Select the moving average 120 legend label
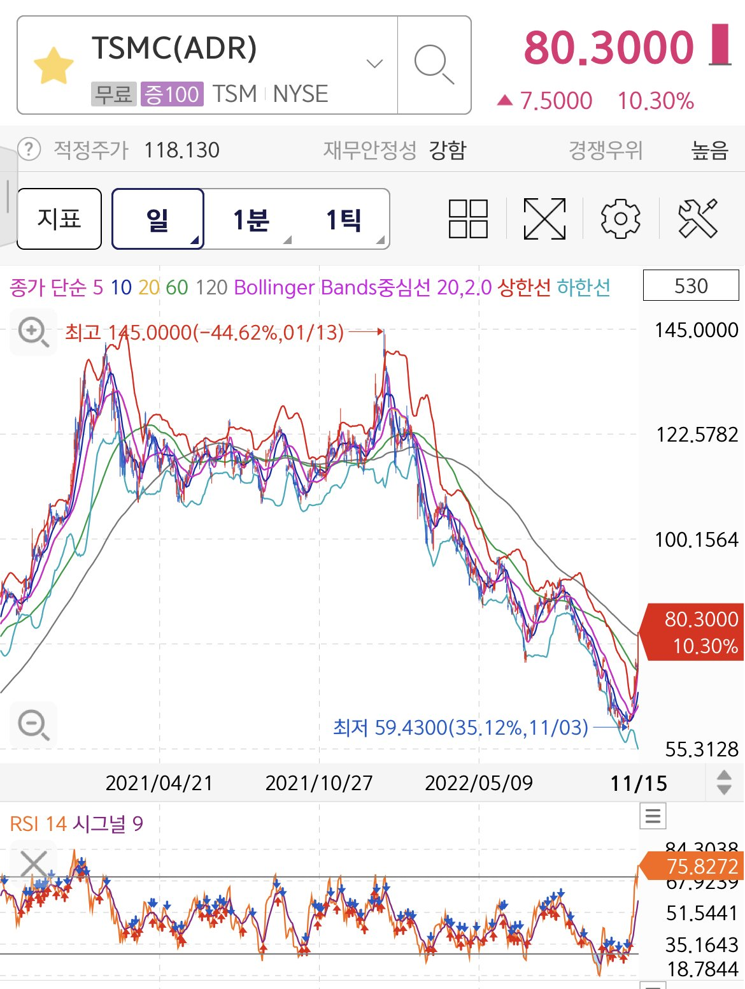Screen dimensions: 745x989 click(211, 287)
